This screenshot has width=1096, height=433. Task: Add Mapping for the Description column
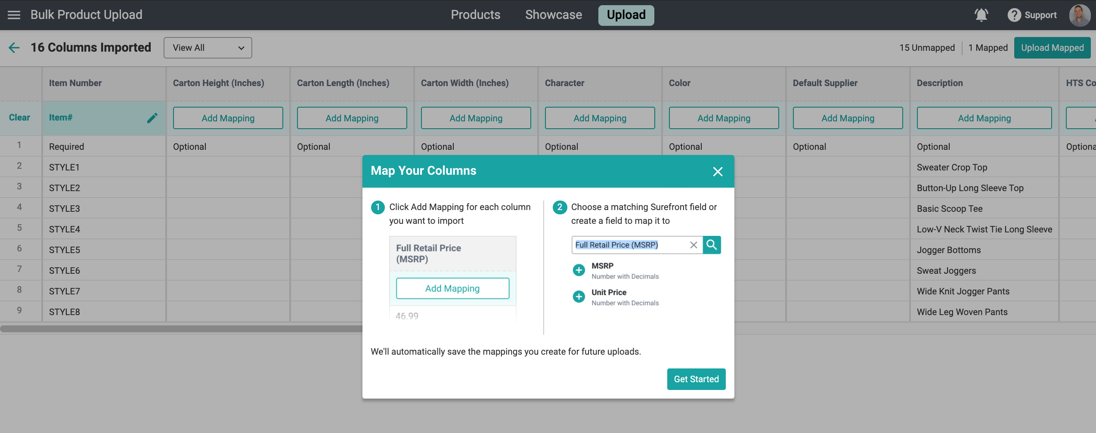984,118
